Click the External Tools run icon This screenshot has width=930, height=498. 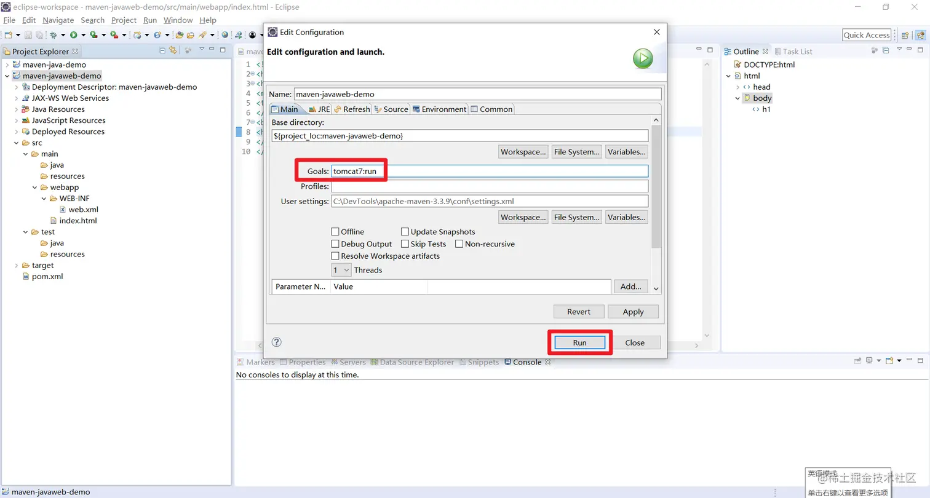coord(114,35)
